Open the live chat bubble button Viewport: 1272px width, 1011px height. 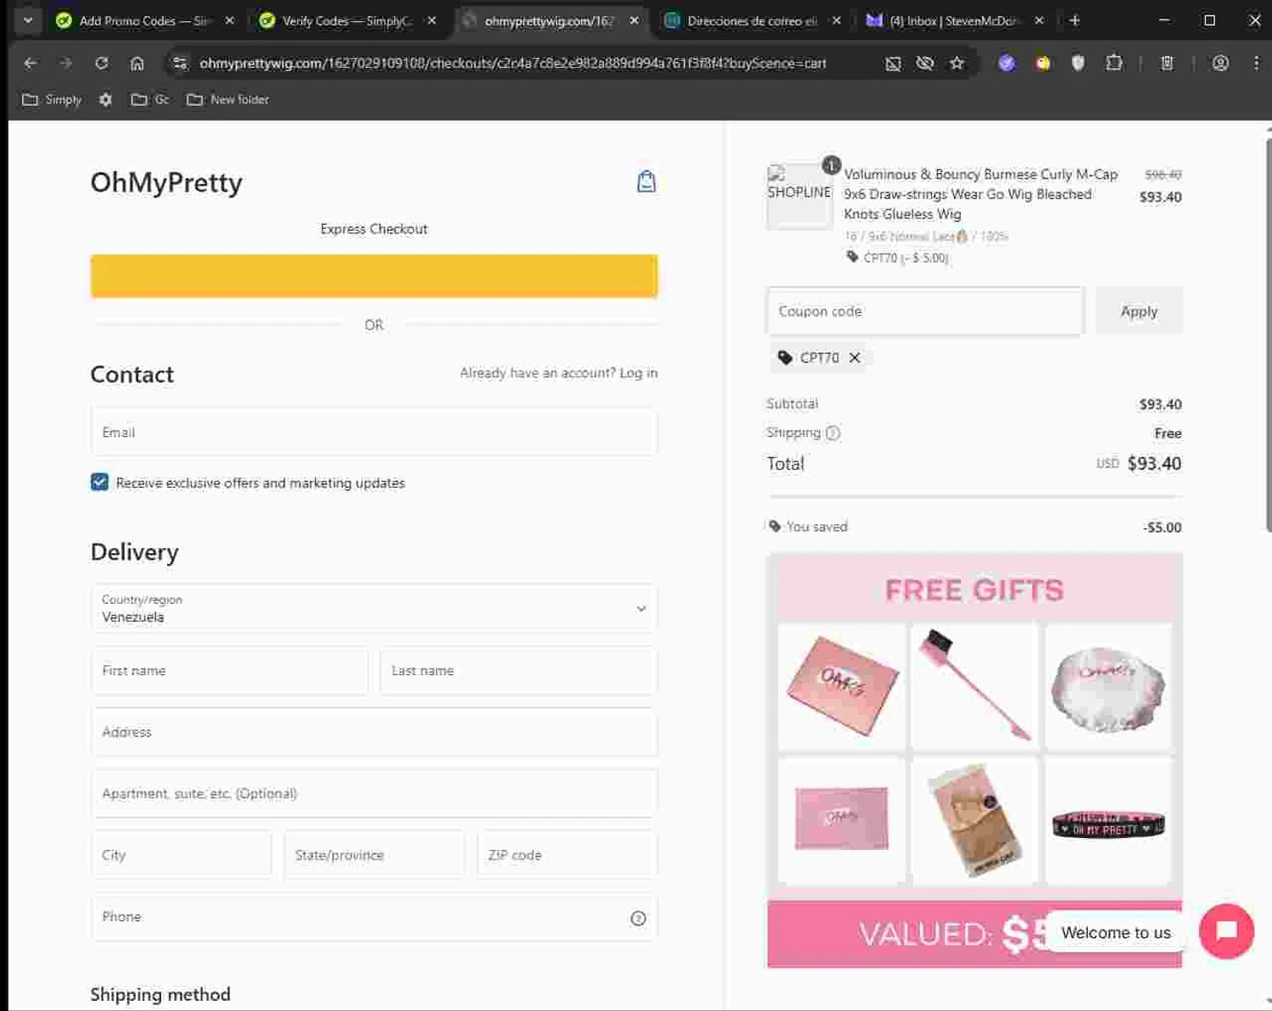pyautogui.click(x=1226, y=931)
